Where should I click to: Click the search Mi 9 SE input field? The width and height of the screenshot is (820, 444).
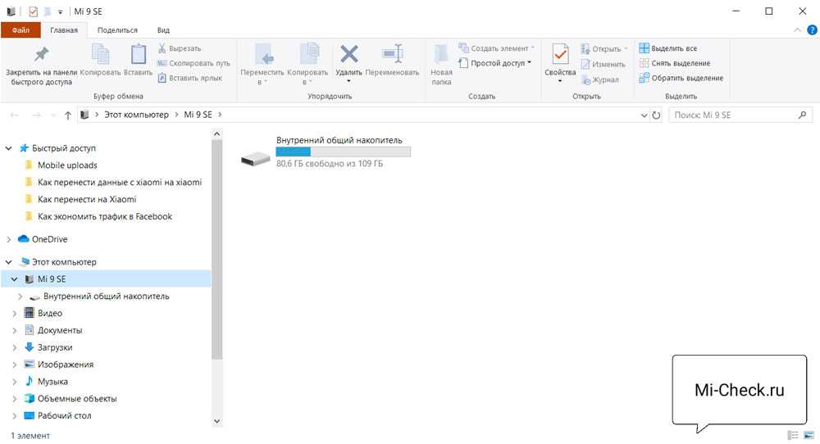[x=734, y=116]
